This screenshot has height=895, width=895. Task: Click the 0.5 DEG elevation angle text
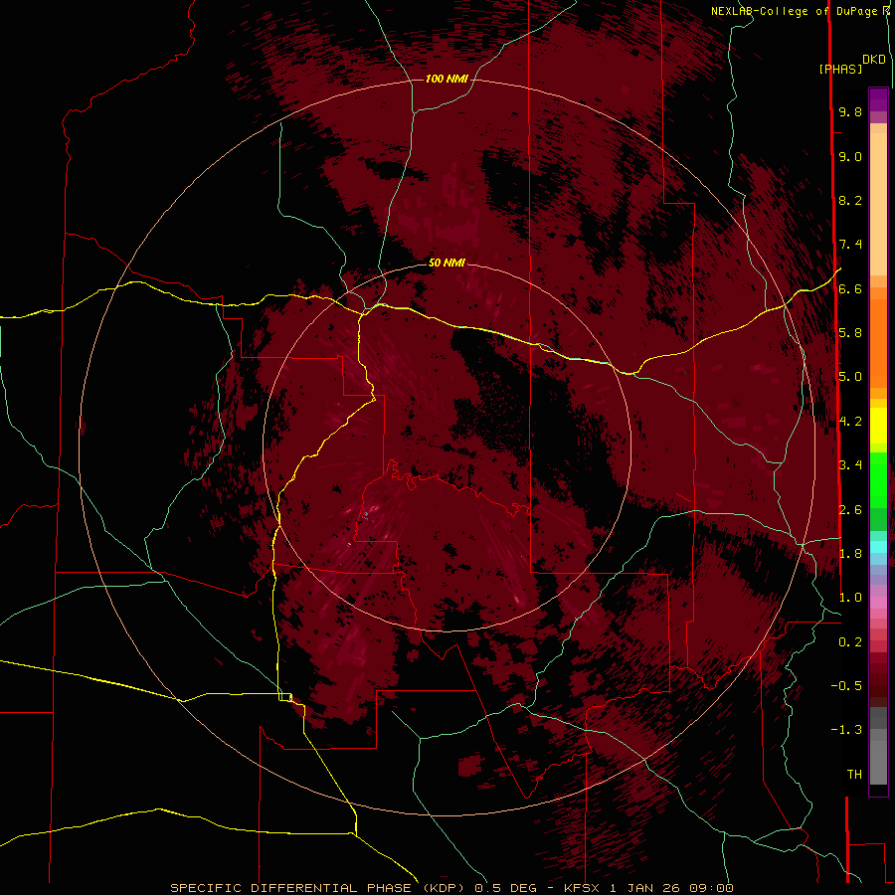(506, 888)
